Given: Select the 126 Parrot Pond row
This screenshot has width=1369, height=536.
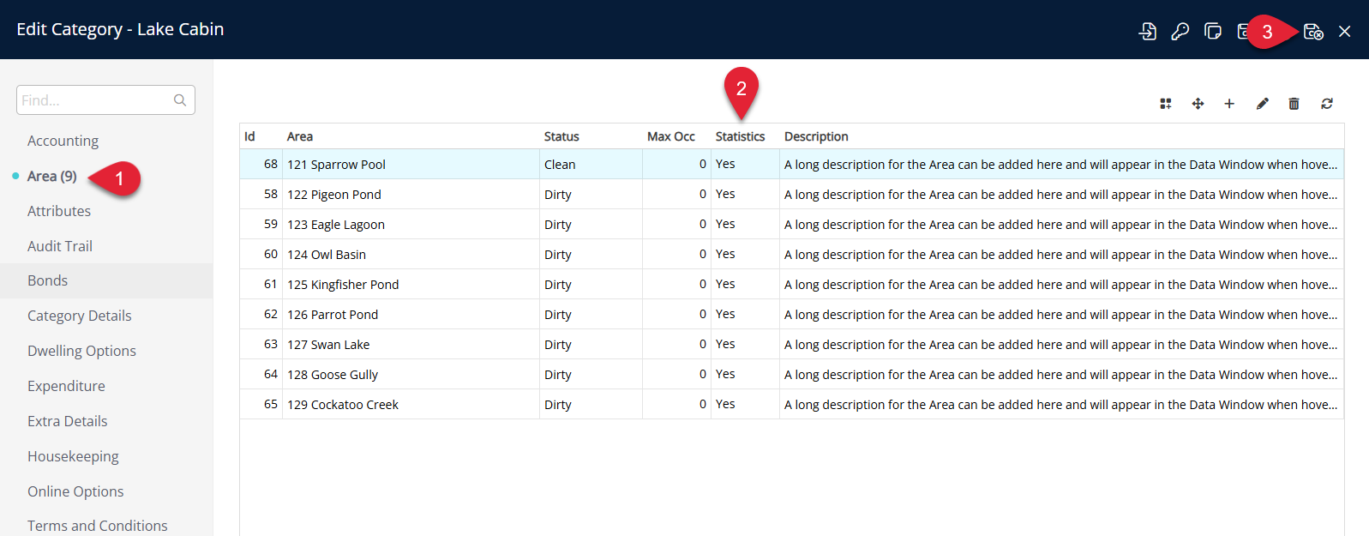Looking at the screenshot, I should tap(791, 314).
